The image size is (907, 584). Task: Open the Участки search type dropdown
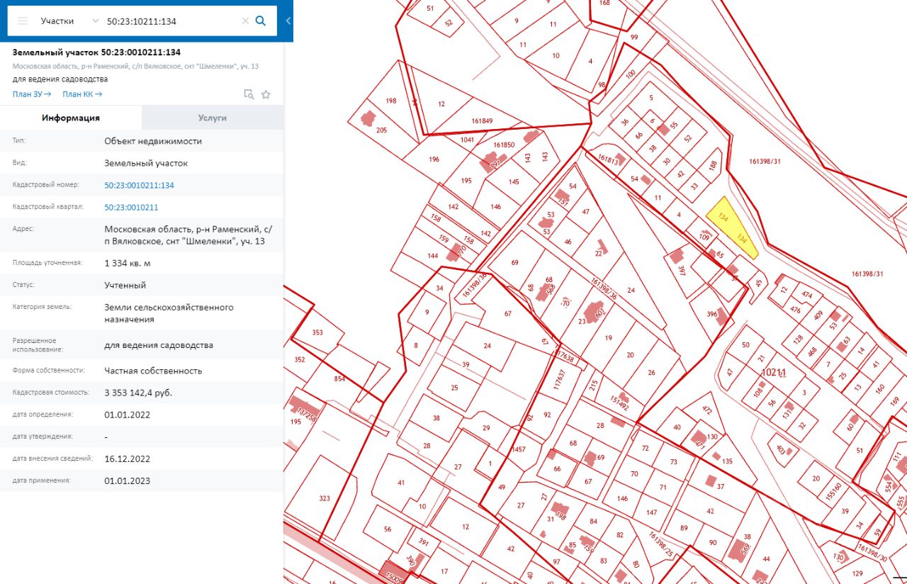tap(69, 21)
